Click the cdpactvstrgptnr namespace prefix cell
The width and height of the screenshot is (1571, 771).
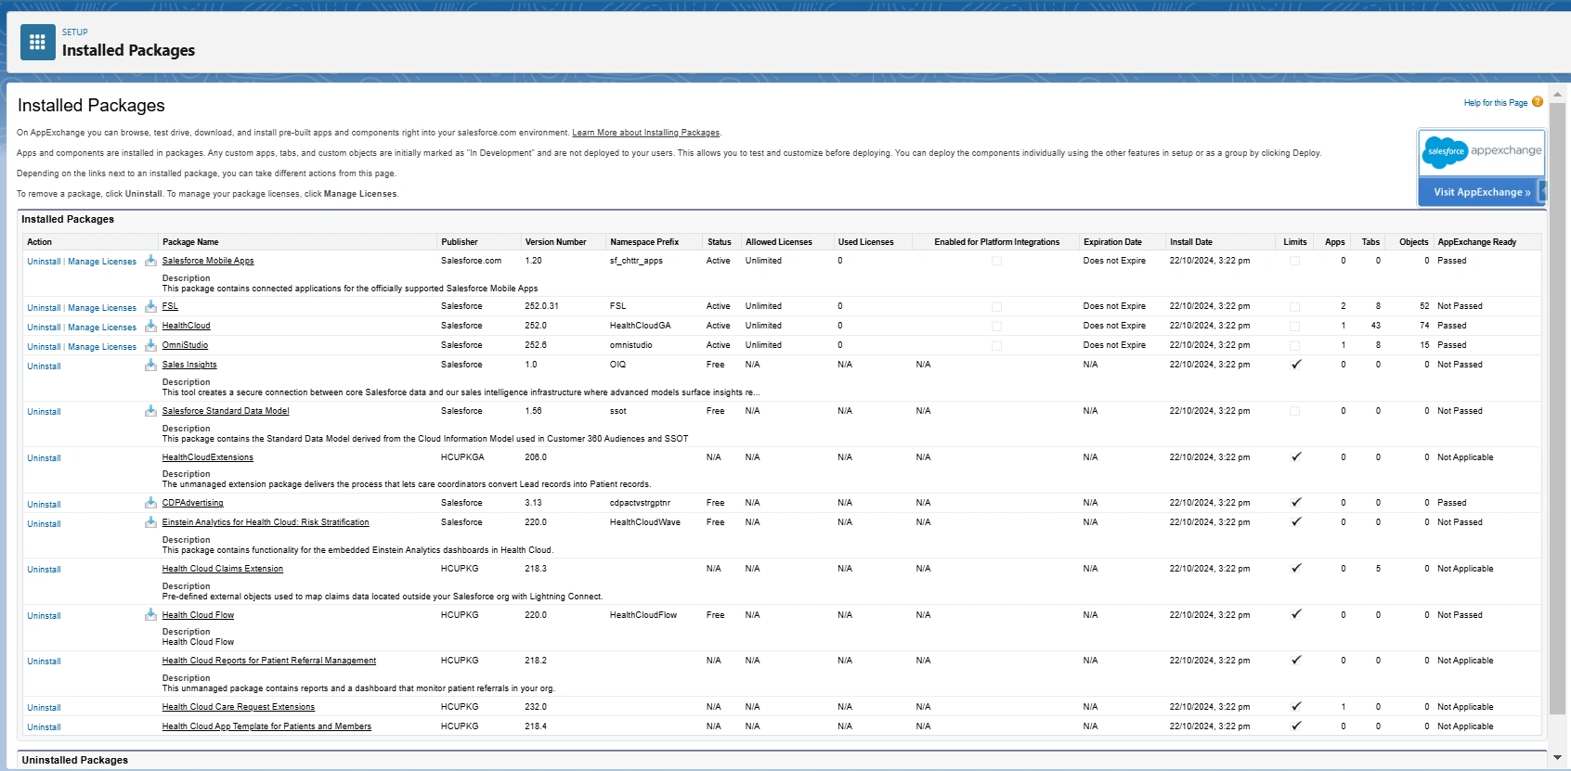640,503
